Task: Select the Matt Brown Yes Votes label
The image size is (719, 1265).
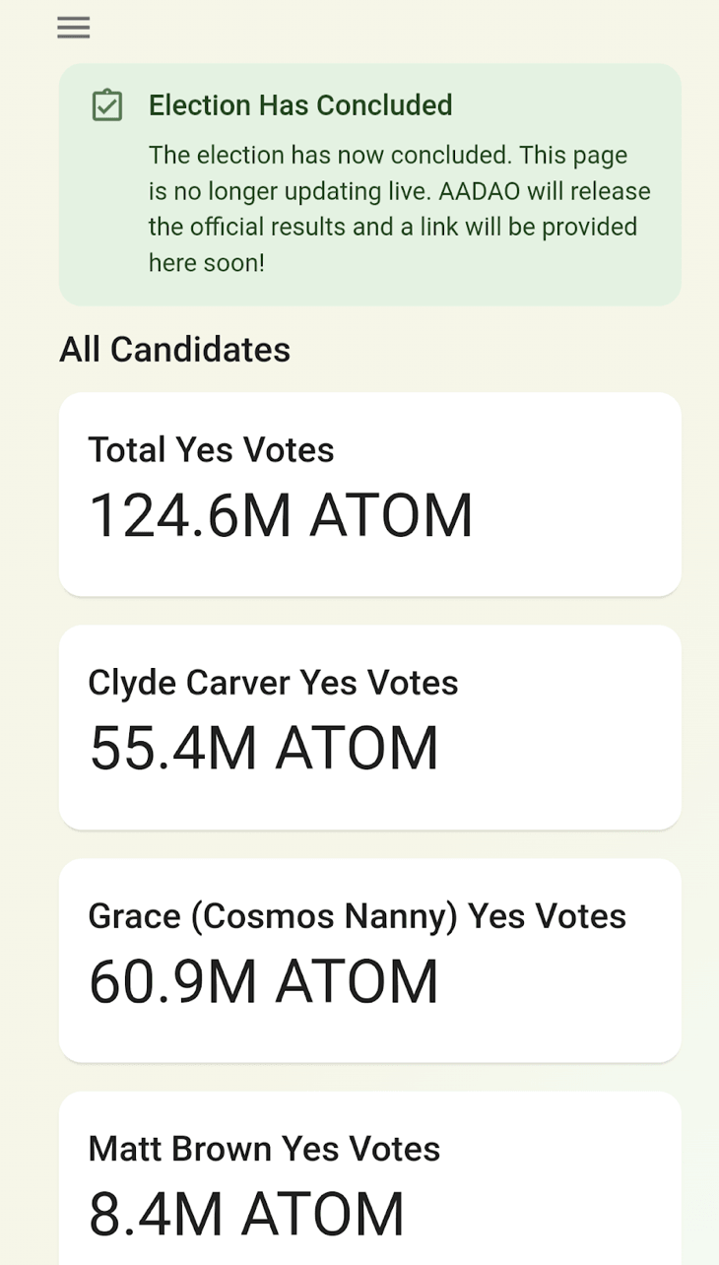Action: [x=264, y=1149]
